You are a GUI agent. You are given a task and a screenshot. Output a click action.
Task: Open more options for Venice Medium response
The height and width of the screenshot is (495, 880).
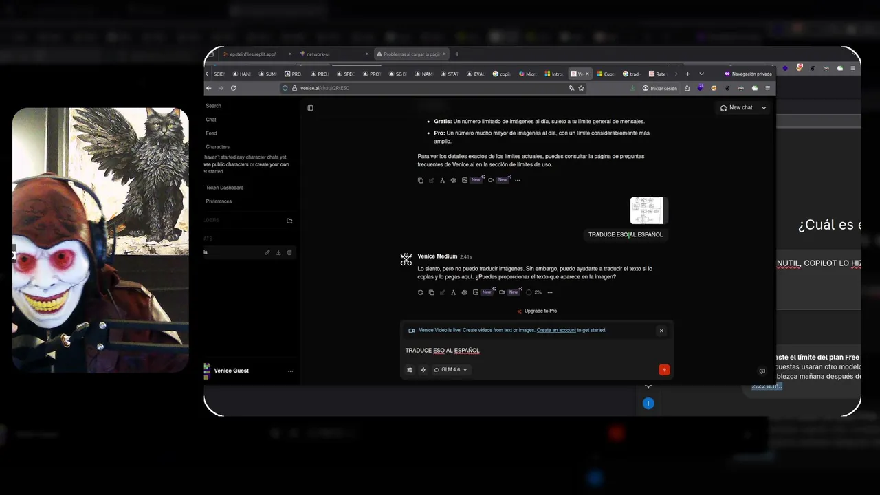tap(550, 292)
